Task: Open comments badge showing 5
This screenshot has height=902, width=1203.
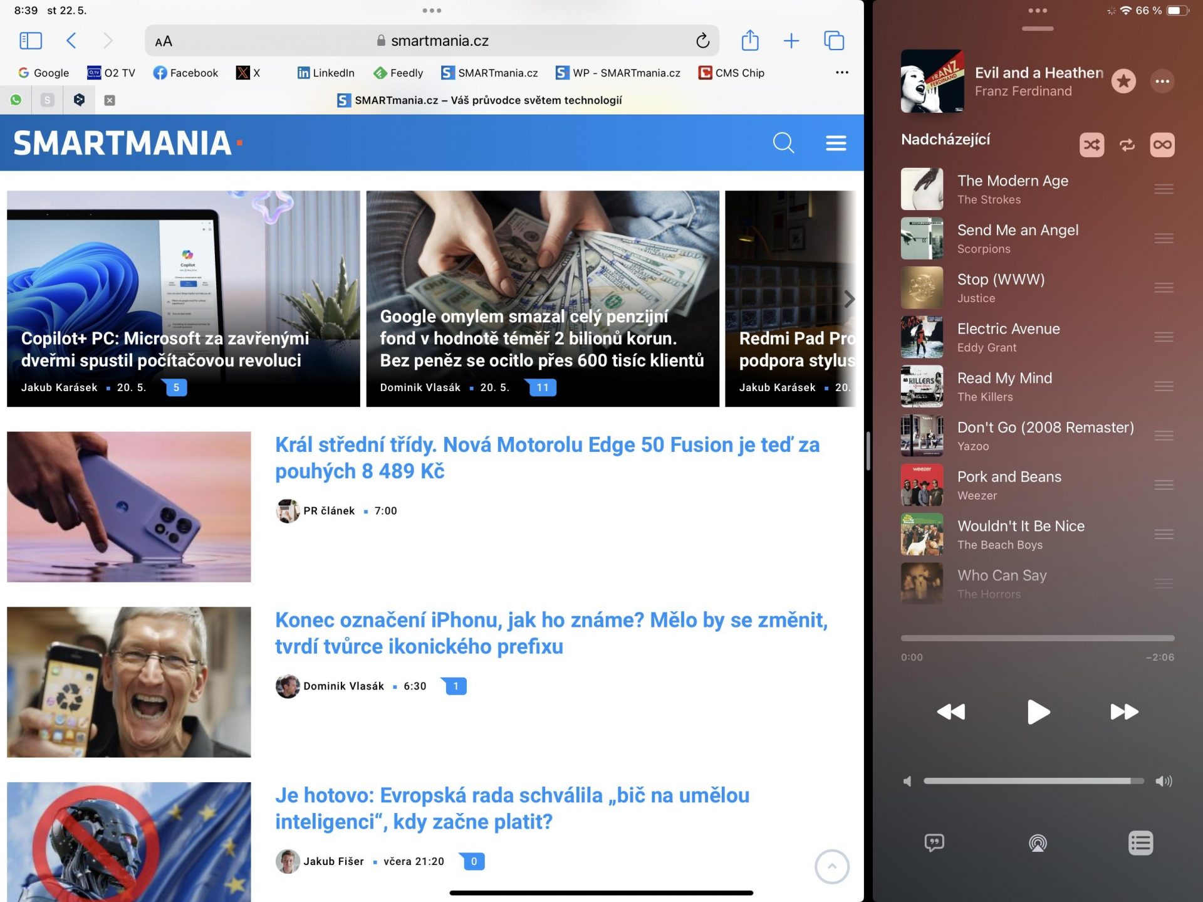Action: [176, 387]
